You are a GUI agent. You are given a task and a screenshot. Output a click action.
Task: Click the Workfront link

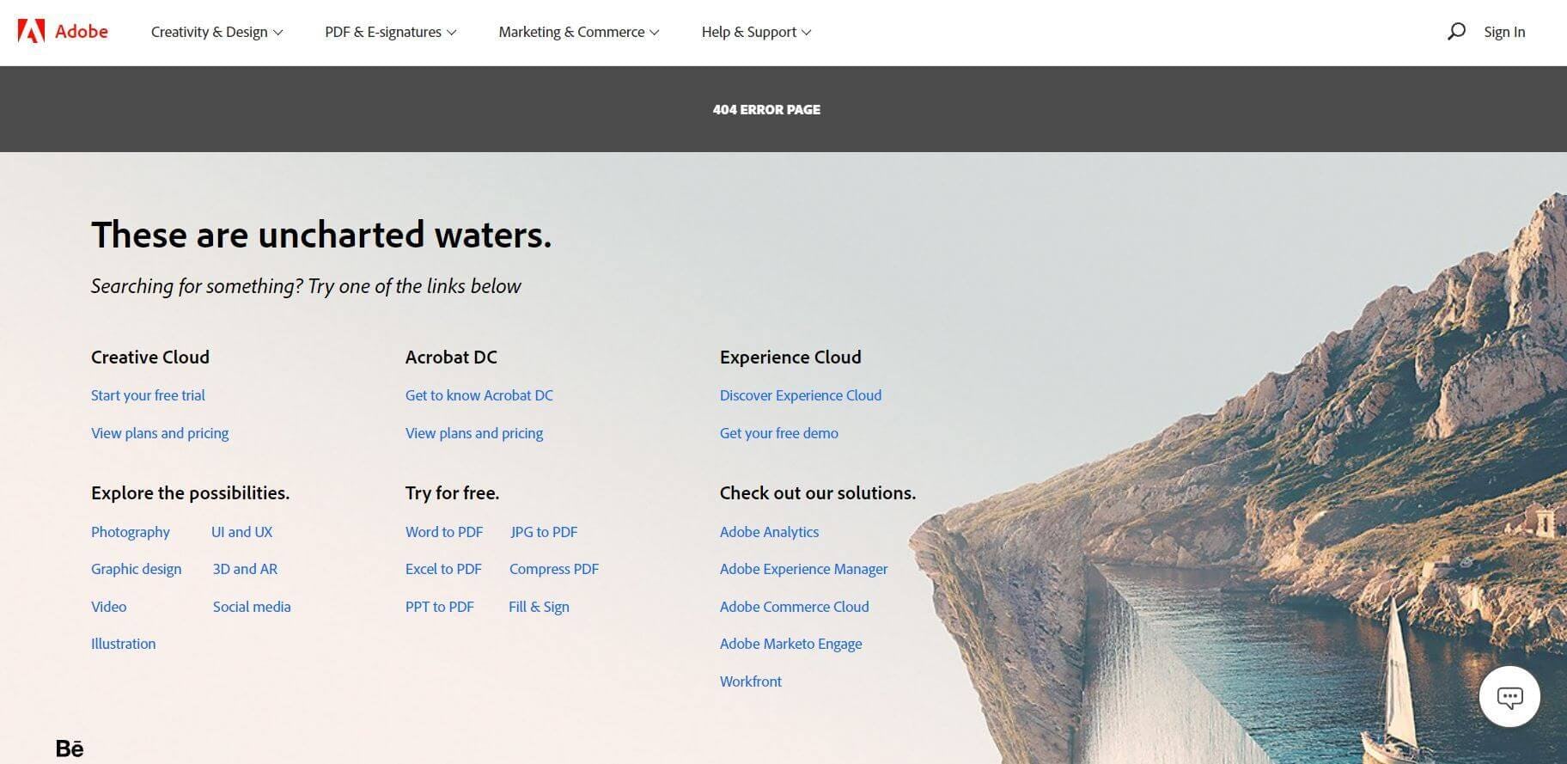click(750, 681)
